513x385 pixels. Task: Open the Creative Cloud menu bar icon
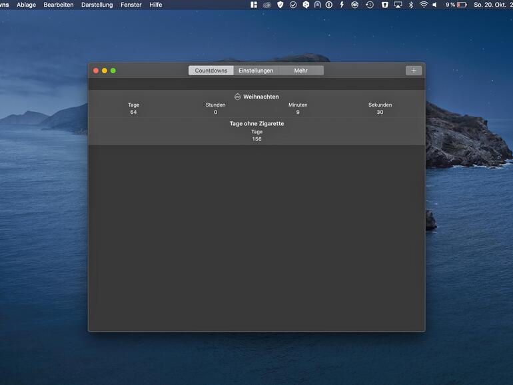point(266,5)
